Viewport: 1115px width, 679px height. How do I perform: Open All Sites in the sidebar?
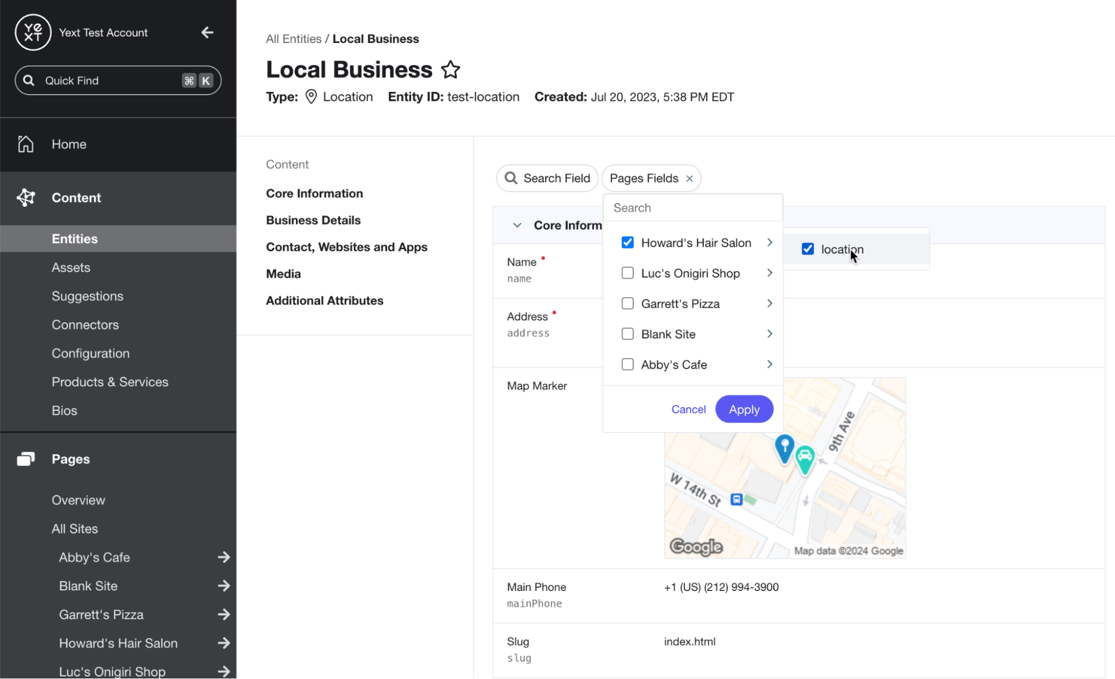[75, 528]
